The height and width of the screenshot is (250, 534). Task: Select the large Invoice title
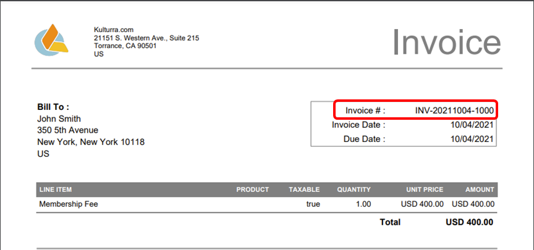click(x=446, y=42)
